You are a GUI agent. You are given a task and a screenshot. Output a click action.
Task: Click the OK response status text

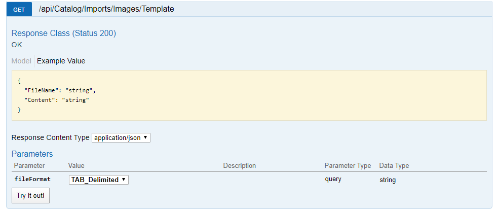click(17, 45)
